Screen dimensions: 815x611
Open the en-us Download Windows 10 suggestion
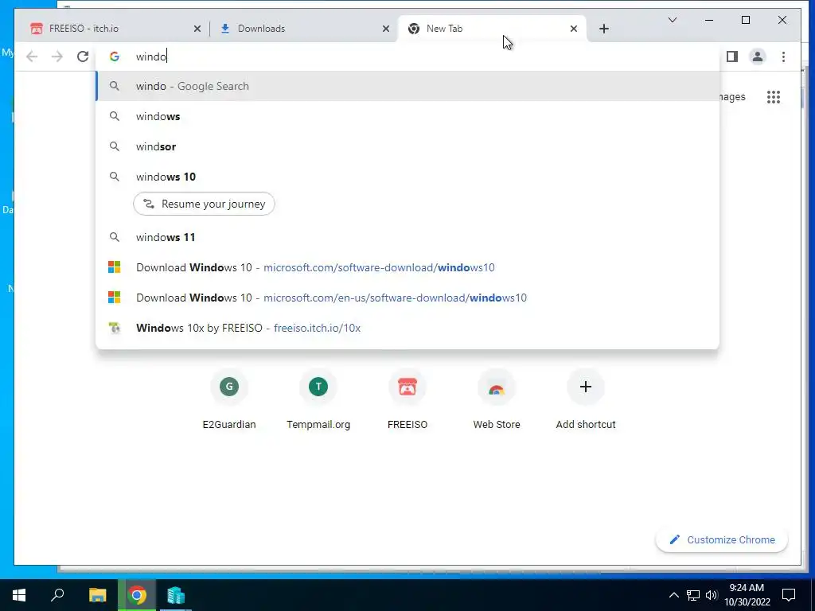pos(407,298)
